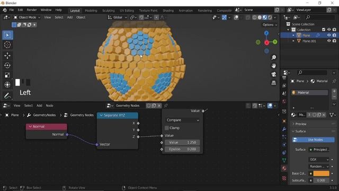Uncheck Collection exclude checkbox

click(324, 30)
